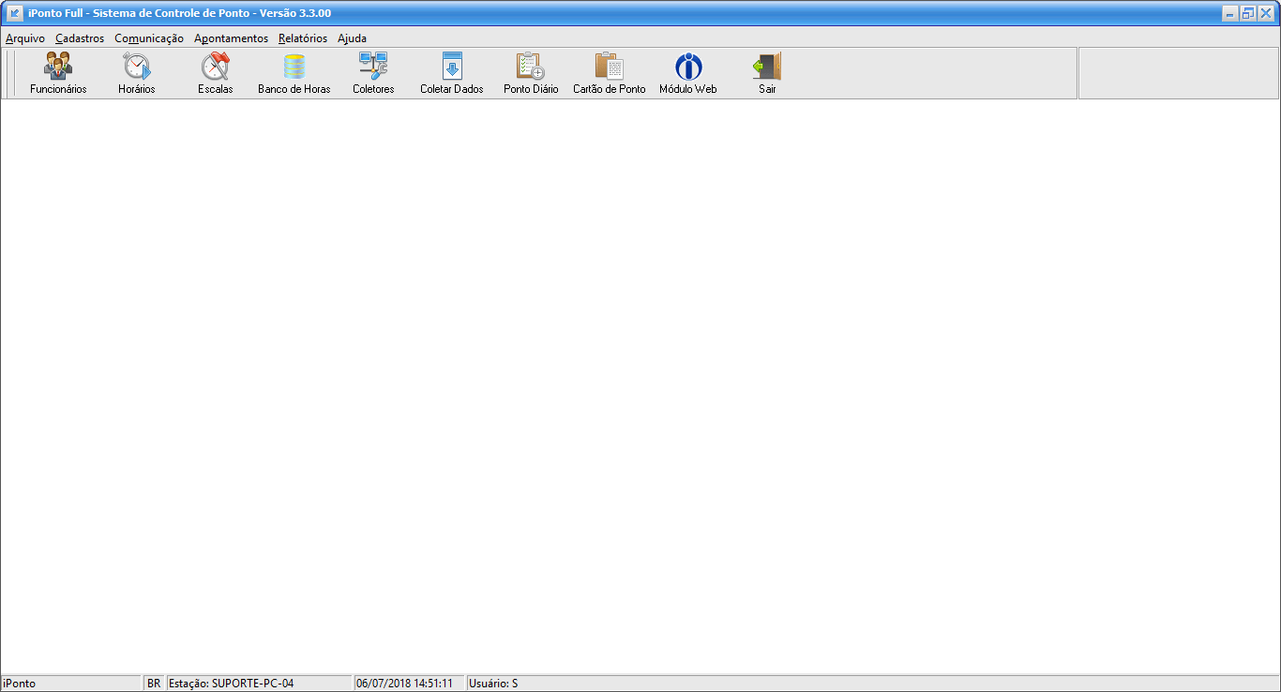Launch the Módulo Web icon
This screenshot has width=1281, height=692.
coord(688,68)
